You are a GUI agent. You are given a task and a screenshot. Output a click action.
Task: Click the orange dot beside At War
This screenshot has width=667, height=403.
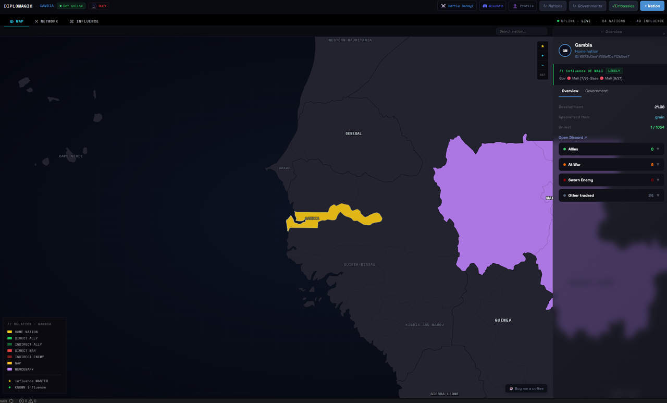click(564, 165)
